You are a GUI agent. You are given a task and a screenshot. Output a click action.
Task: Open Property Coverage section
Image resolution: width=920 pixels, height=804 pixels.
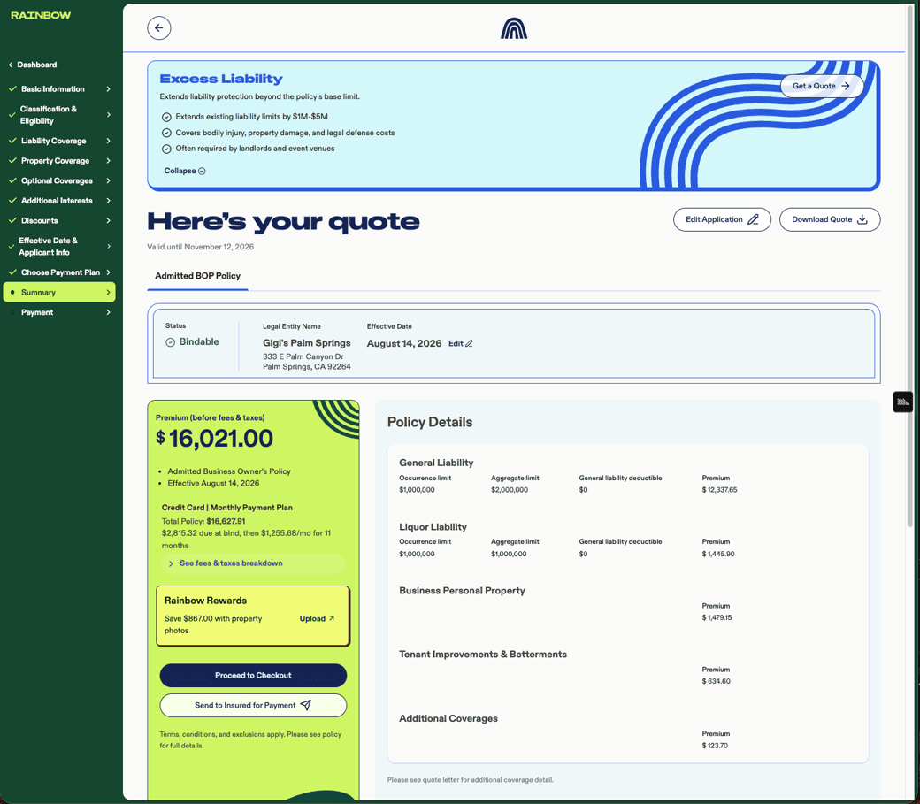[x=59, y=161]
